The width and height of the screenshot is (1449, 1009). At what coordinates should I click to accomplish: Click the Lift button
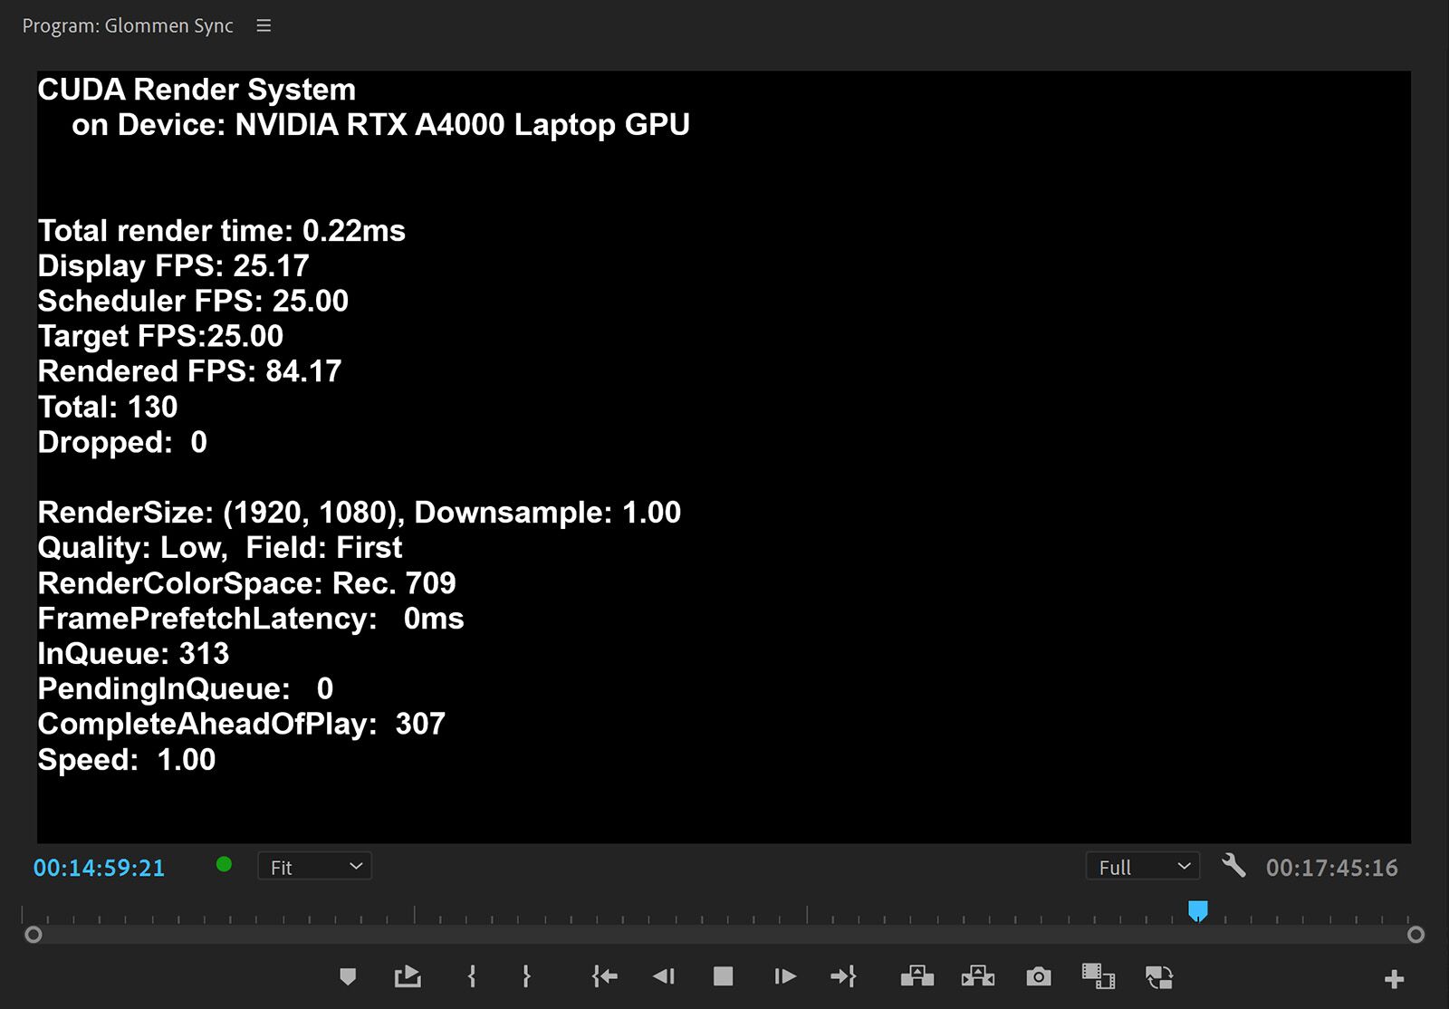tap(917, 976)
